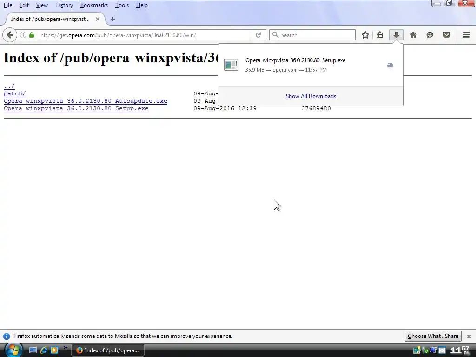Click Opera_winxpvista_36.0.2130.80_Setup.exe link in listing
This screenshot has height=357, width=476.
click(76, 108)
